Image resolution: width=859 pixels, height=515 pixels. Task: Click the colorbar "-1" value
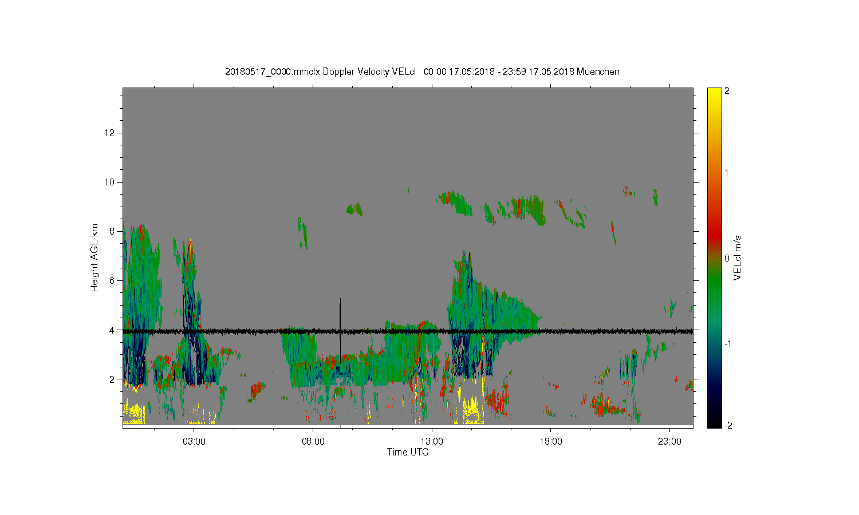point(728,343)
